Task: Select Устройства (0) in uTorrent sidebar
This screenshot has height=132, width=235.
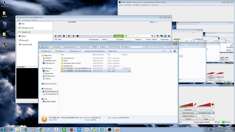Action: click(25, 45)
